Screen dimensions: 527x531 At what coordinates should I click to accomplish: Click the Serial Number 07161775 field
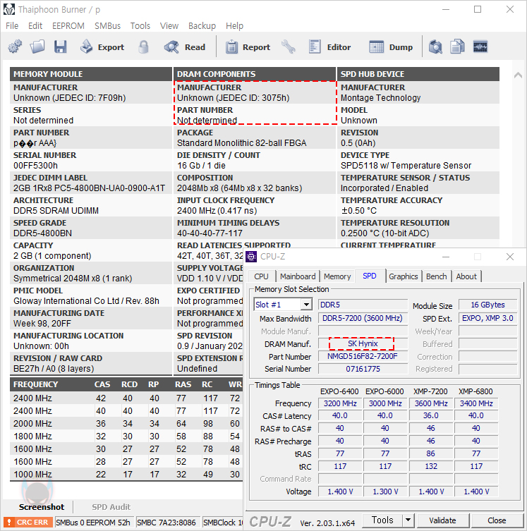pos(363,369)
